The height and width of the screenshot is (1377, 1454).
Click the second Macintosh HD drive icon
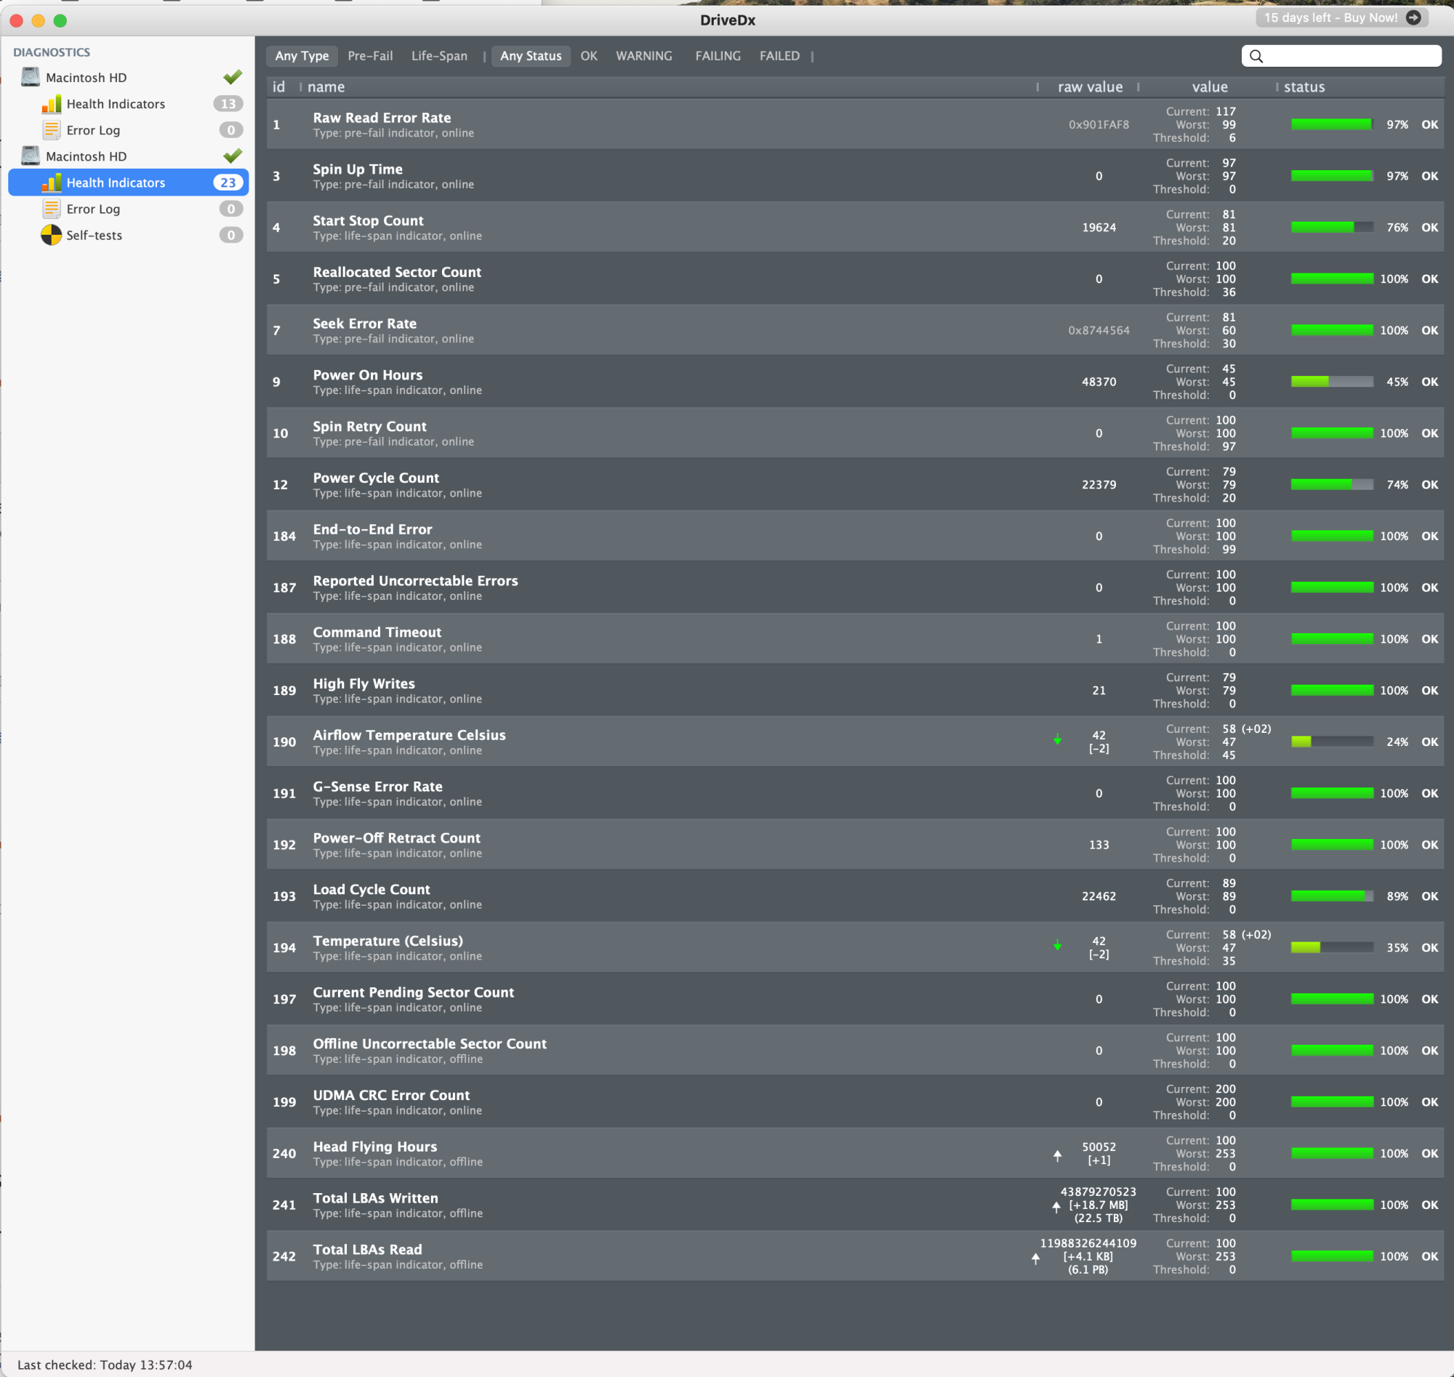(30, 156)
